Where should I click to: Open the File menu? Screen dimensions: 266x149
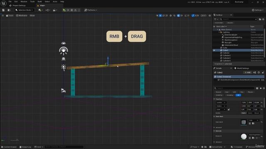click(x=10, y=2)
